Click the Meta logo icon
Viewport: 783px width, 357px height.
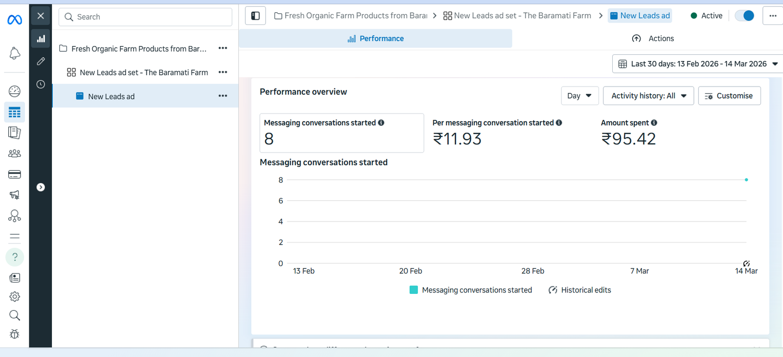(x=15, y=20)
